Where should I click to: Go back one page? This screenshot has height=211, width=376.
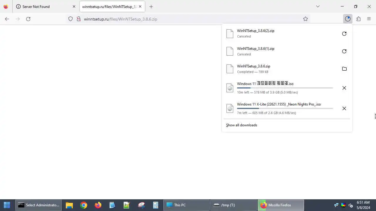(7, 19)
